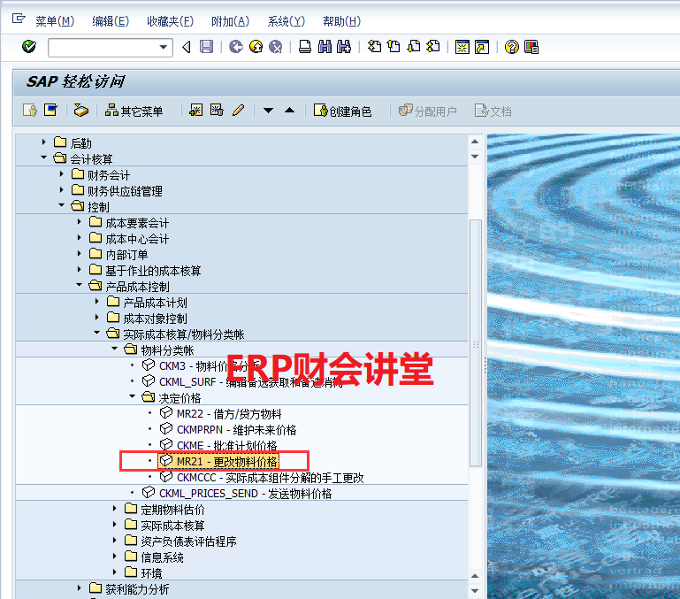Screen dimensions: 680x599
Task: Click the Back green arrow icon
Action: [235, 47]
